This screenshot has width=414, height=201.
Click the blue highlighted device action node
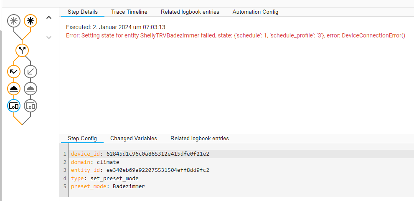tap(14, 106)
